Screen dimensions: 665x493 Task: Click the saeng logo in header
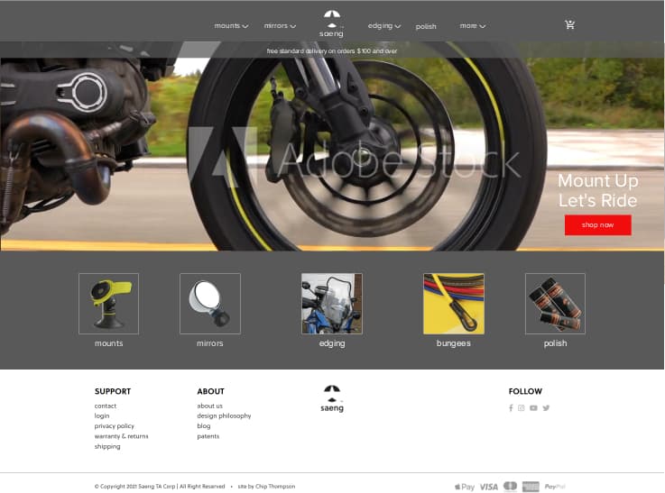tap(332, 23)
